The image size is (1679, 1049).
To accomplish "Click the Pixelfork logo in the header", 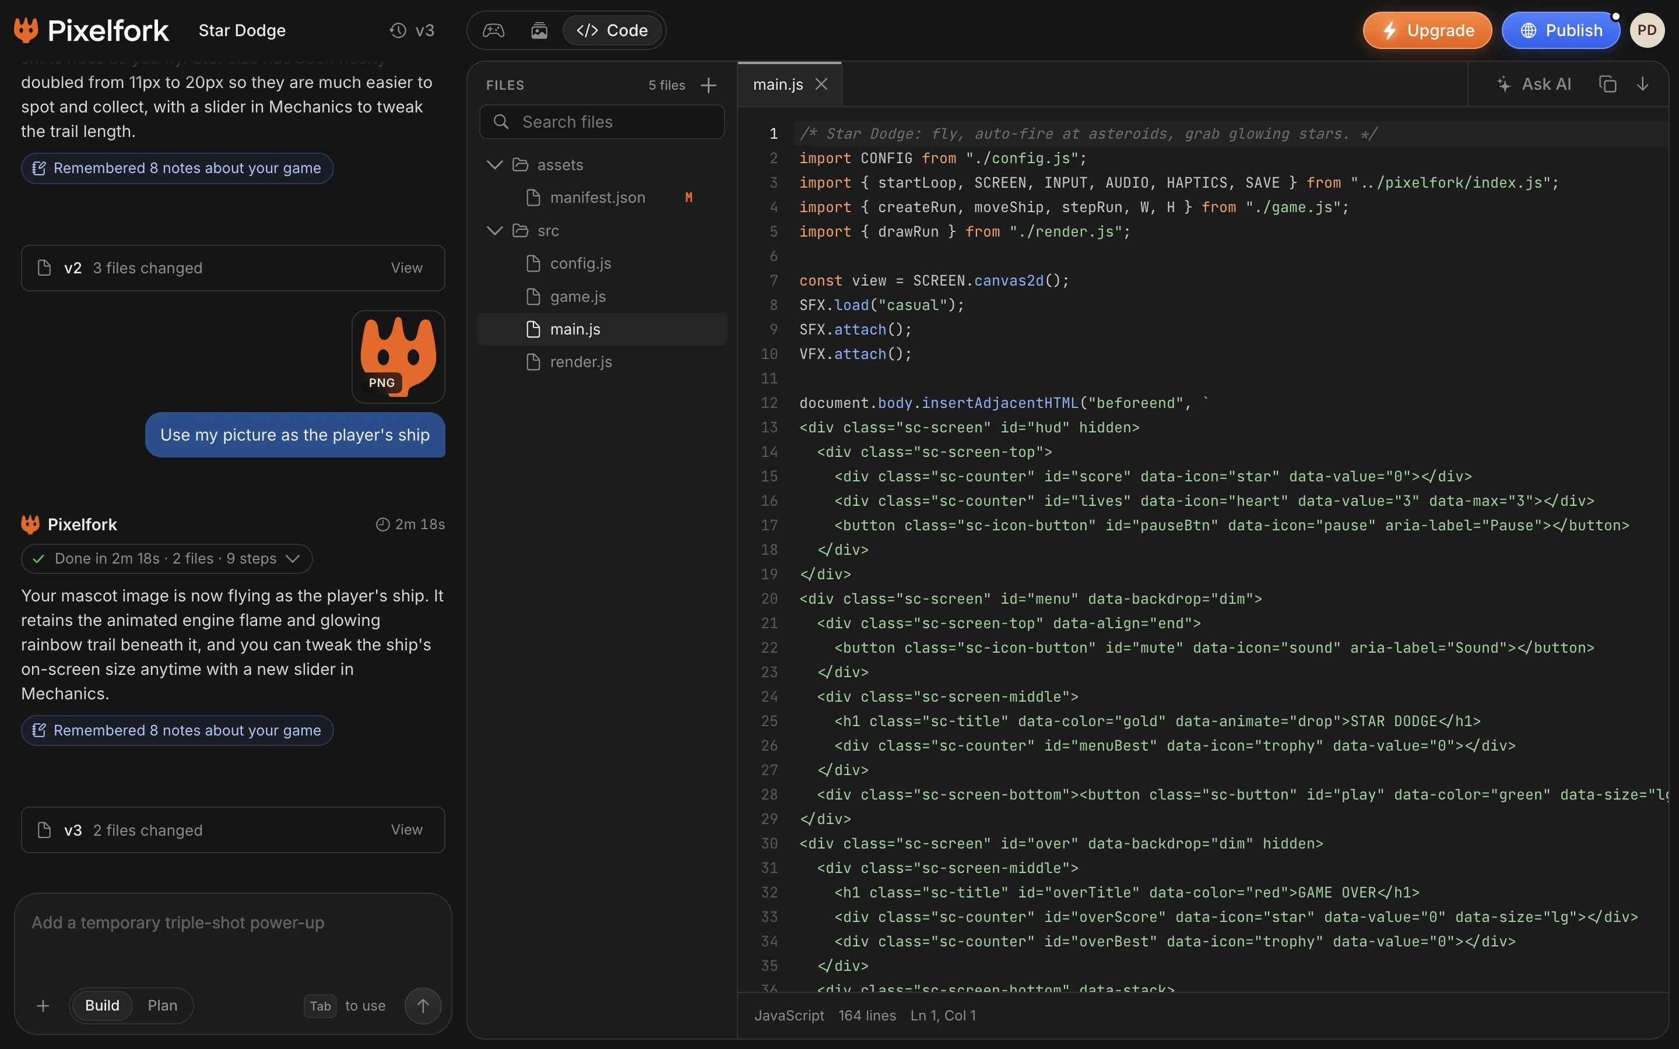I will point(91,30).
